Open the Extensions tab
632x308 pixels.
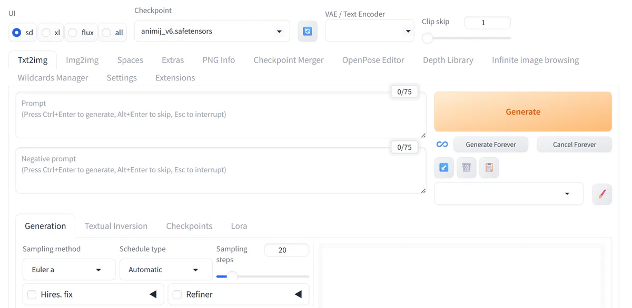[175, 78]
